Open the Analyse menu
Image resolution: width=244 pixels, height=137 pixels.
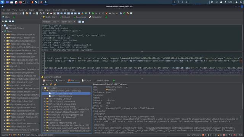(x=23, y=10)
